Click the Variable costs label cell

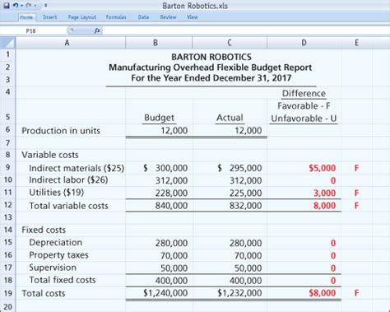point(50,155)
